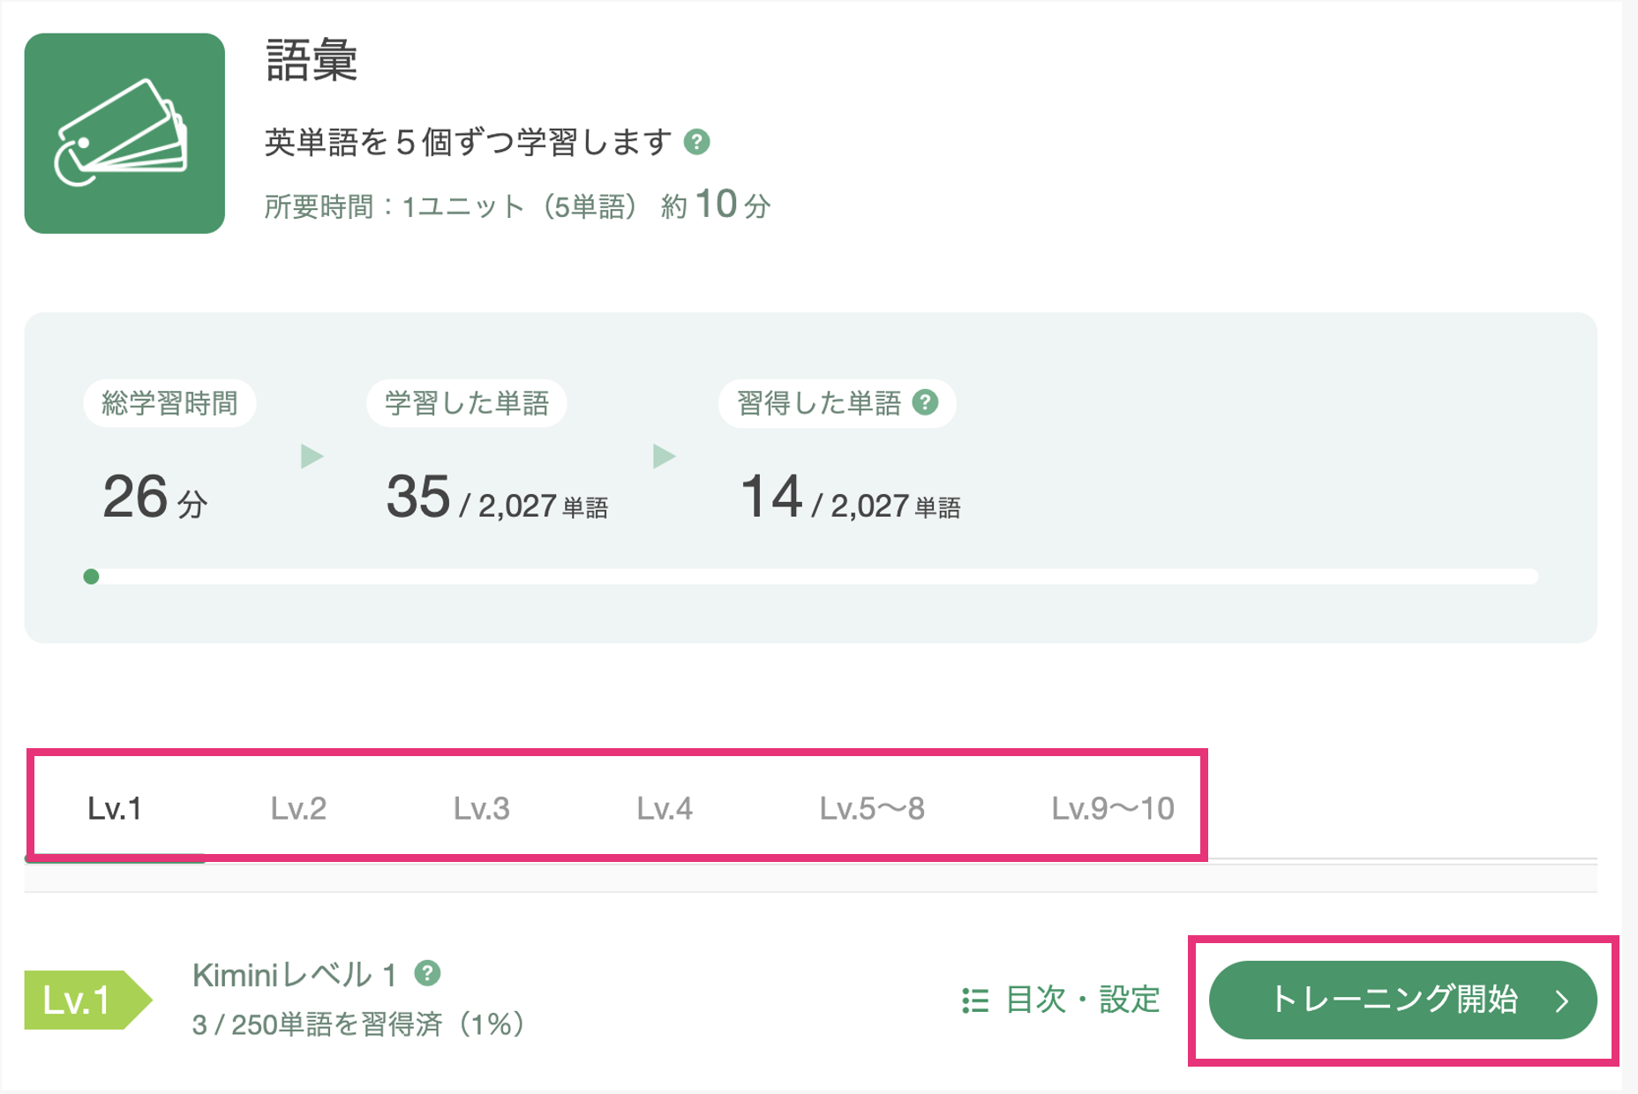1638x1094 pixels.
Task: Click the list icon beside 目次・設定
Action: (975, 1000)
